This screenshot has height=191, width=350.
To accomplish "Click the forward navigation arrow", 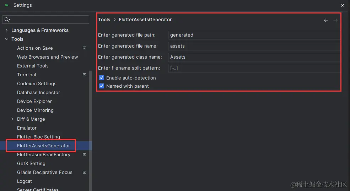I will [335, 20].
